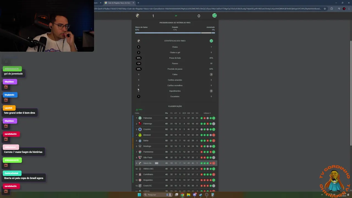352x198 pixels.
Task: Open São Paulo club crest in standings
Action: coord(140,158)
